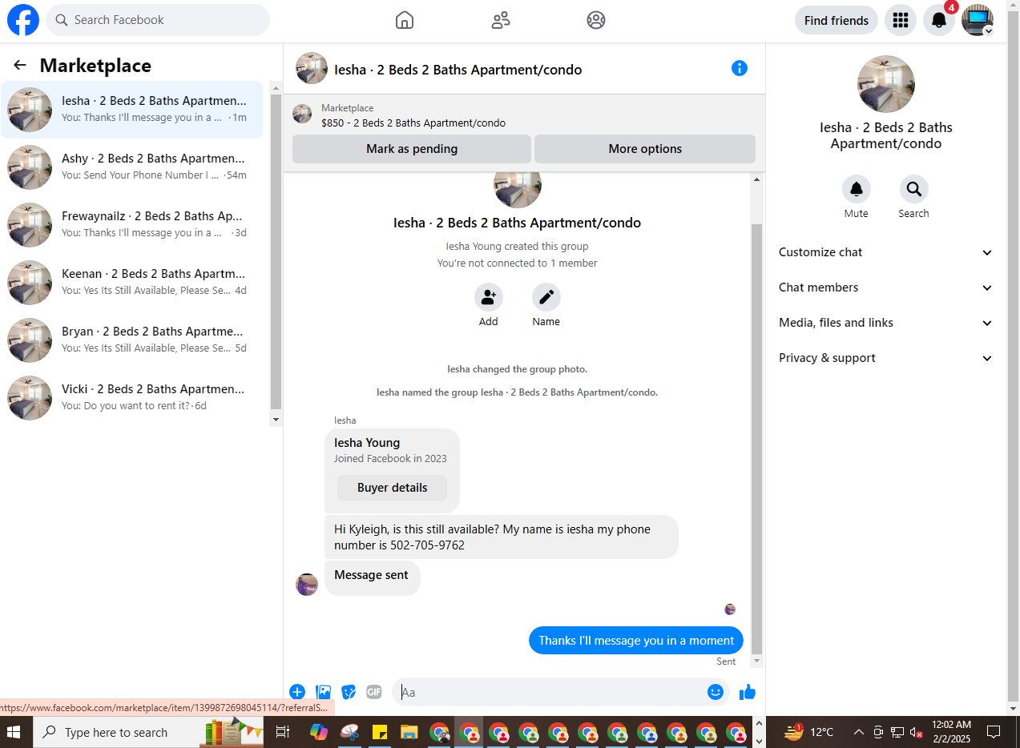
Task: Send a thumbs-up like
Action: 748,692
